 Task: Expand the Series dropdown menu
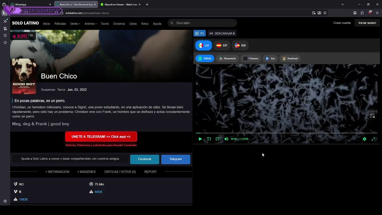(75, 24)
